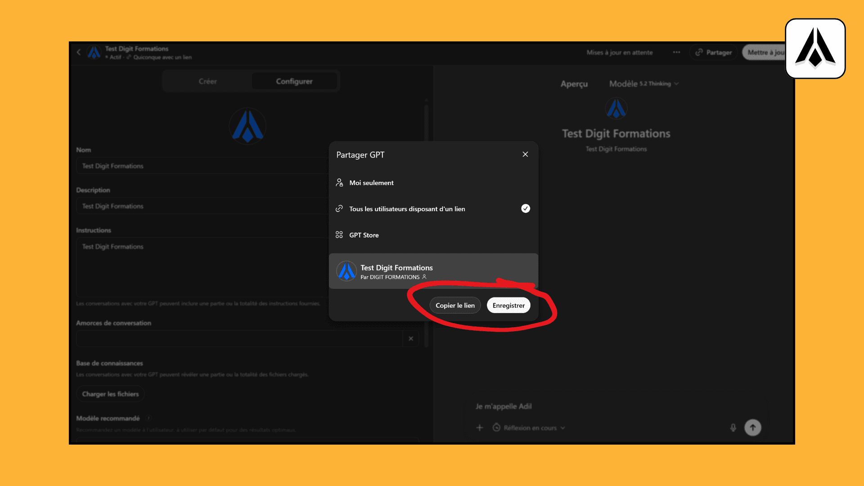Expand the Réflexion en cours dropdown
Viewport: 864px width, 486px height.
tap(529, 428)
